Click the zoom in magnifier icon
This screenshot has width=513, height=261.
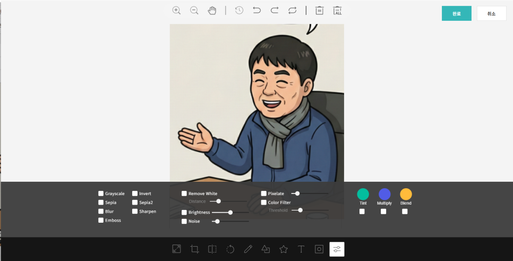click(176, 10)
